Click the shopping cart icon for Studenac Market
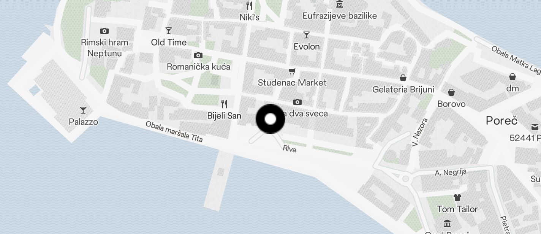The height and width of the screenshot is (234, 541). [292, 71]
